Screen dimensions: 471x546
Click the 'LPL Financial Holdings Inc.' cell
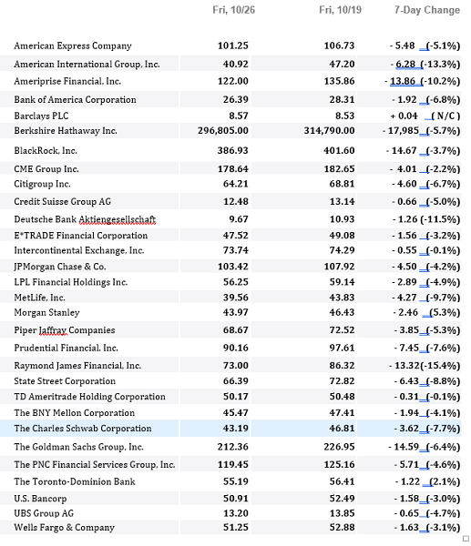(x=71, y=282)
